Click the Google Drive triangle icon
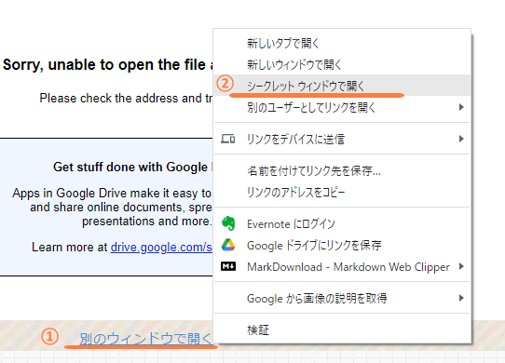Screen dimensions: 505x363 point(228,245)
